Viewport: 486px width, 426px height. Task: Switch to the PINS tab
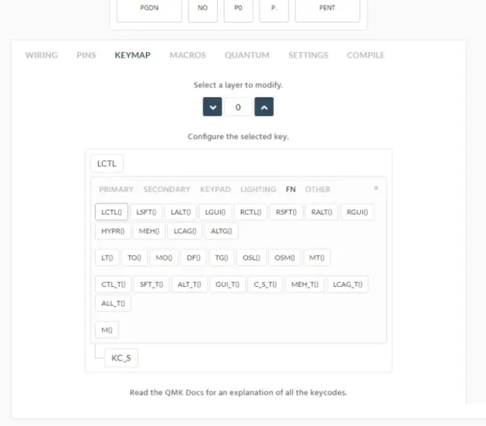86,55
